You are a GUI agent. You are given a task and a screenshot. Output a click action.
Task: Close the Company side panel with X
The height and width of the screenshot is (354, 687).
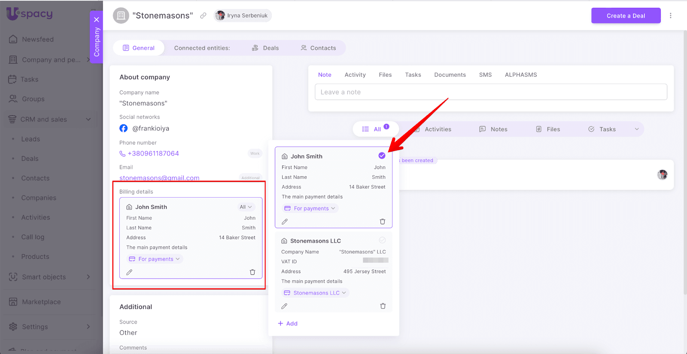click(x=97, y=20)
